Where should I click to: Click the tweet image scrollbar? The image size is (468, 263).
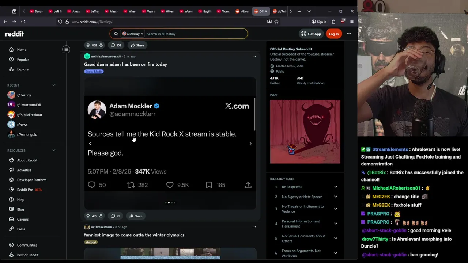[254, 114]
